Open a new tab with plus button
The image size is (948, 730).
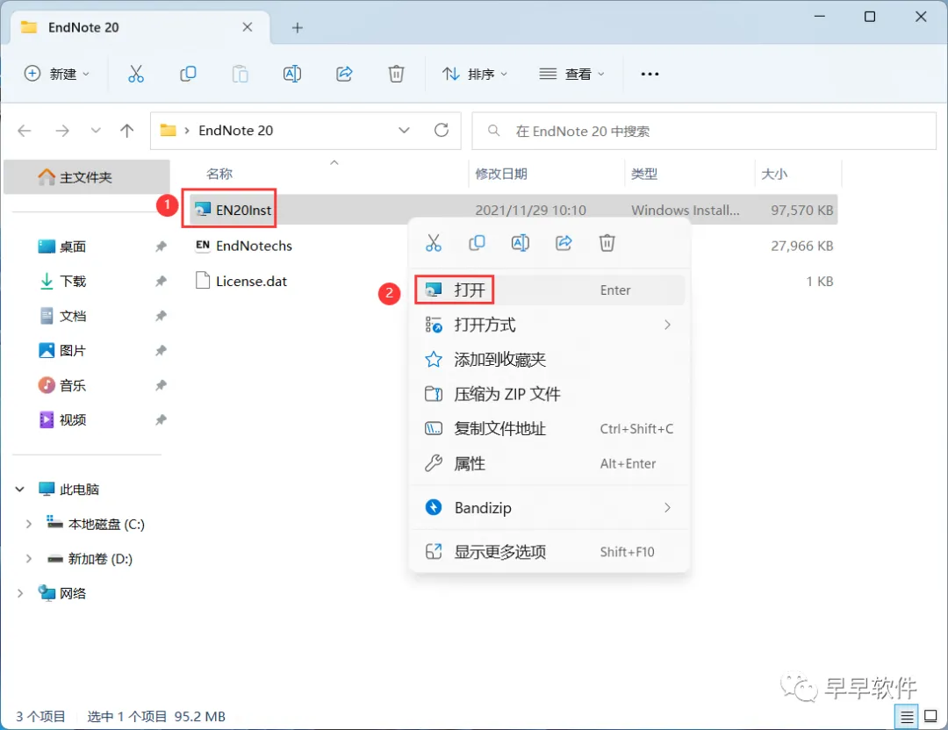(x=297, y=28)
